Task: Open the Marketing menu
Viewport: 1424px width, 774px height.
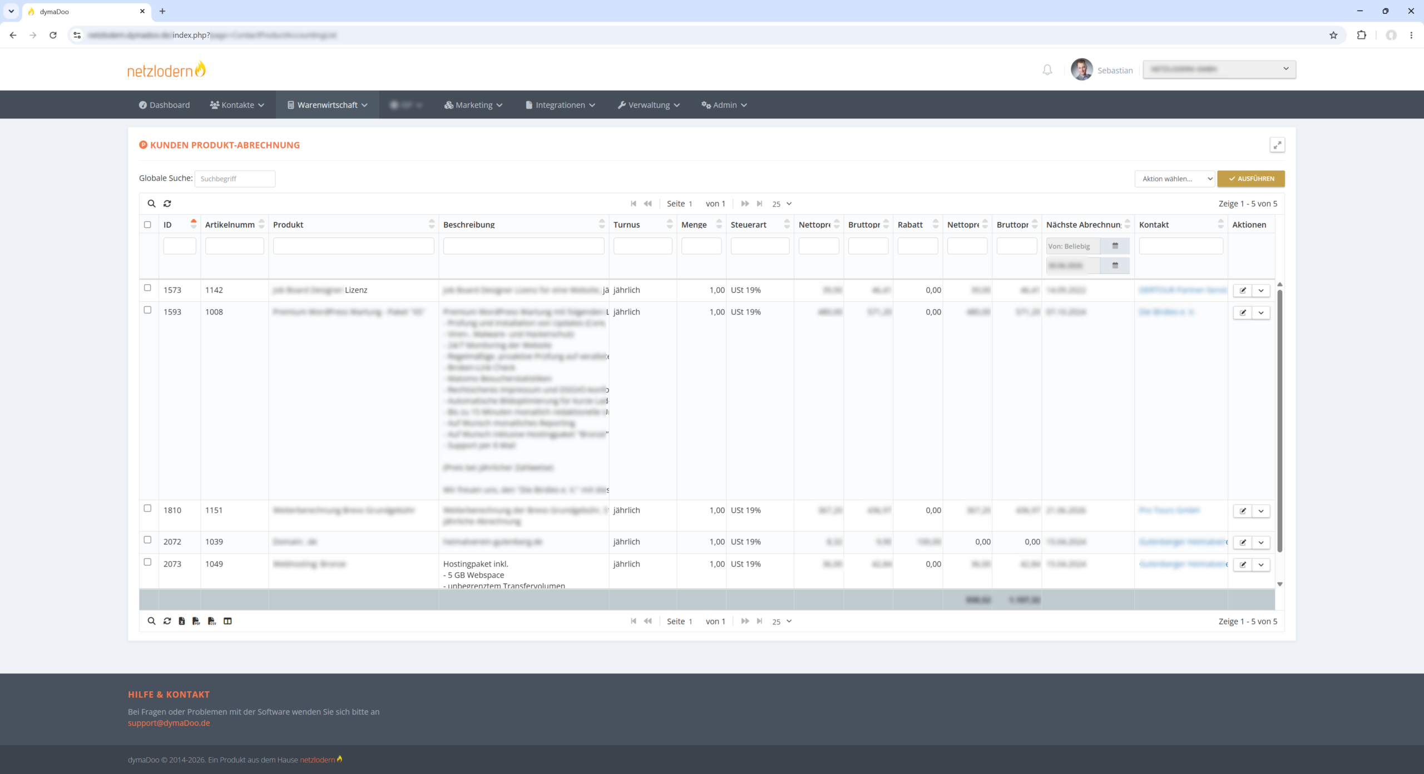Action: point(473,105)
